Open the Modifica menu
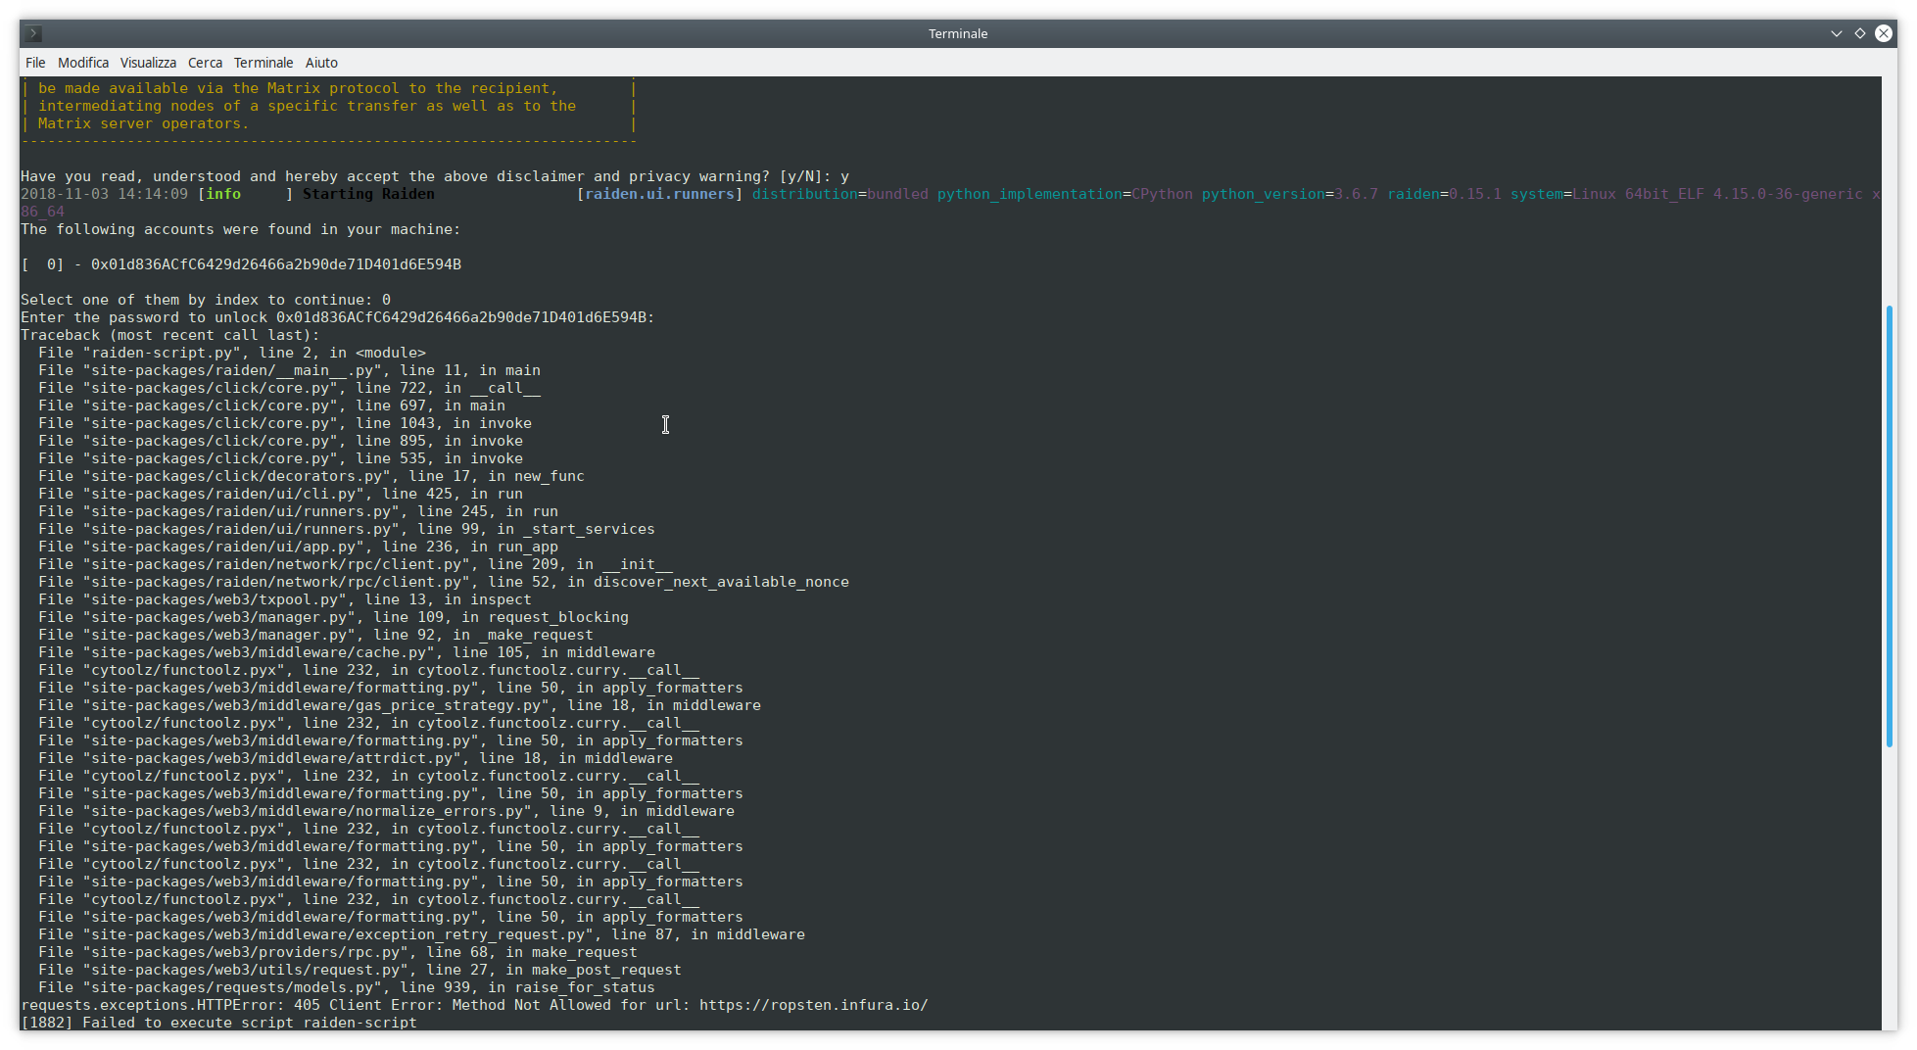This screenshot has width=1917, height=1050. (x=83, y=63)
